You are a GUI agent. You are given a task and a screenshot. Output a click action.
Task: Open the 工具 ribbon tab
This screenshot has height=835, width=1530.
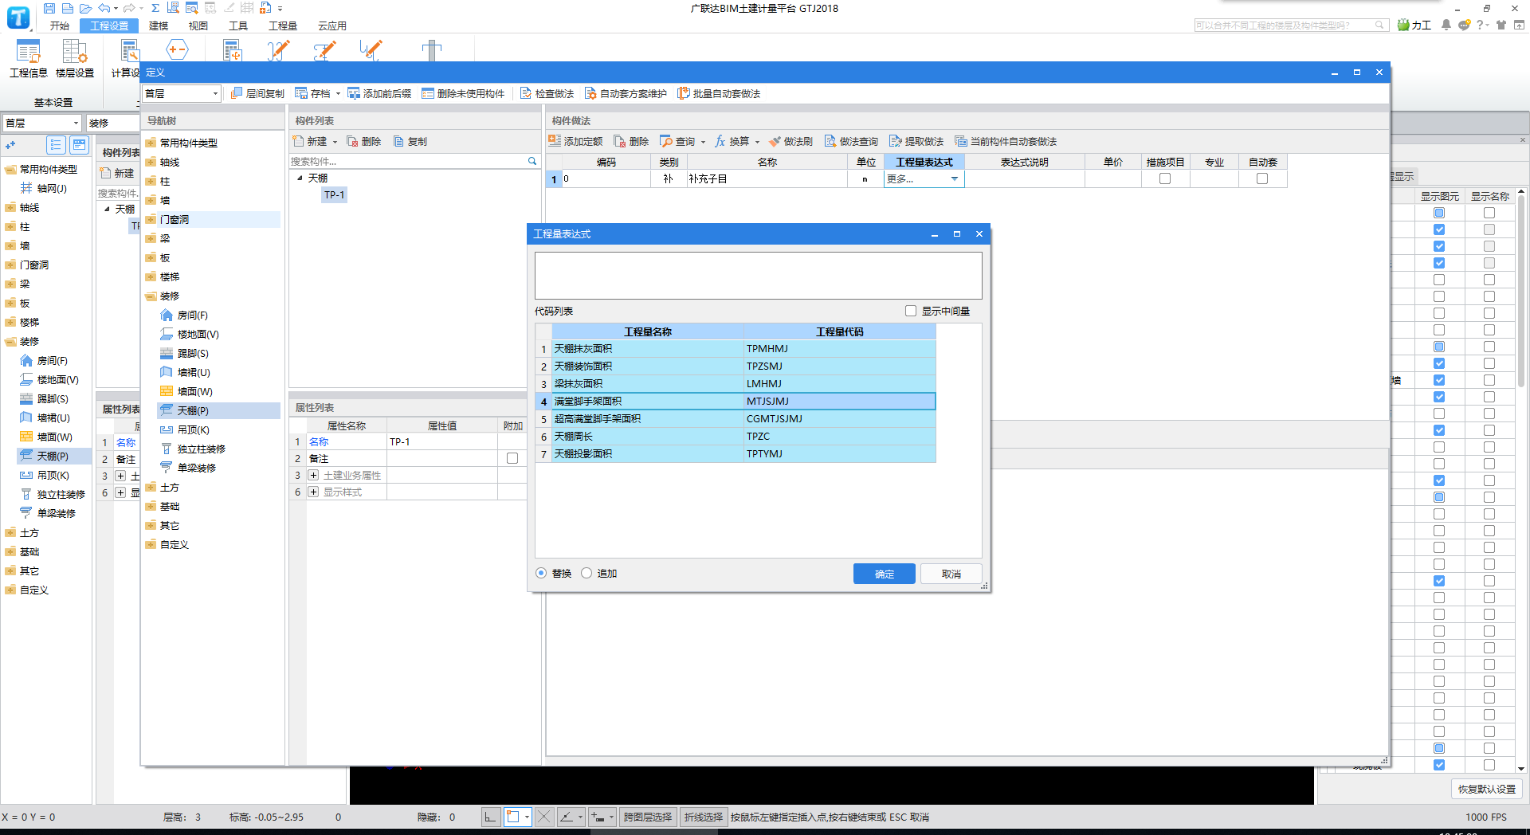[238, 25]
